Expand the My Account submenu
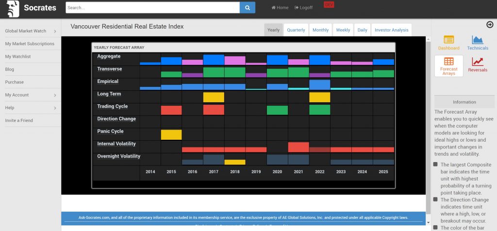 tap(30, 95)
